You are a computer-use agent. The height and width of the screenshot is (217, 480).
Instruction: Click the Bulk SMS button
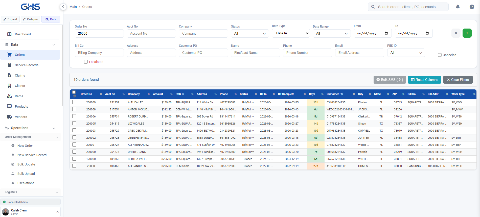(390, 80)
